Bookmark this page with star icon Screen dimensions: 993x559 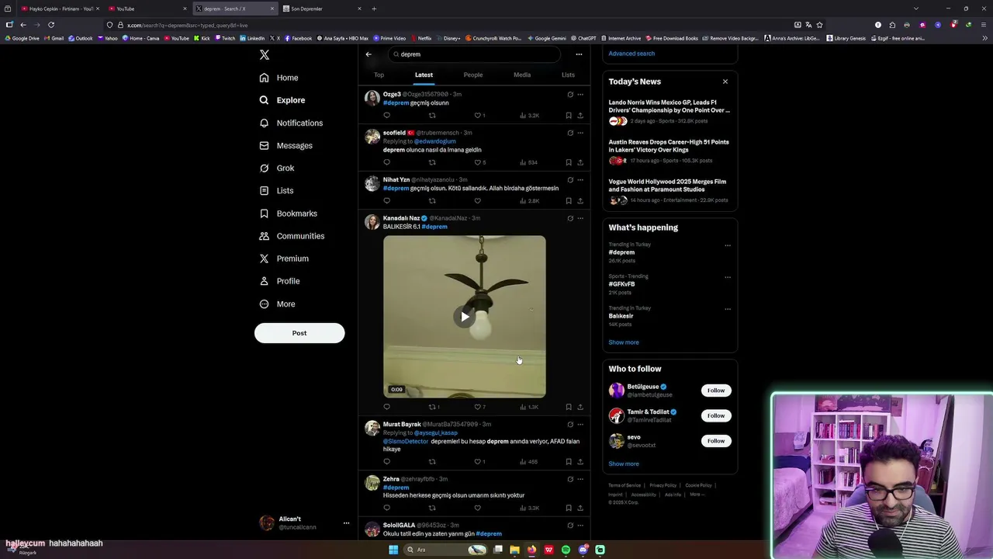[x=819, y=25]
